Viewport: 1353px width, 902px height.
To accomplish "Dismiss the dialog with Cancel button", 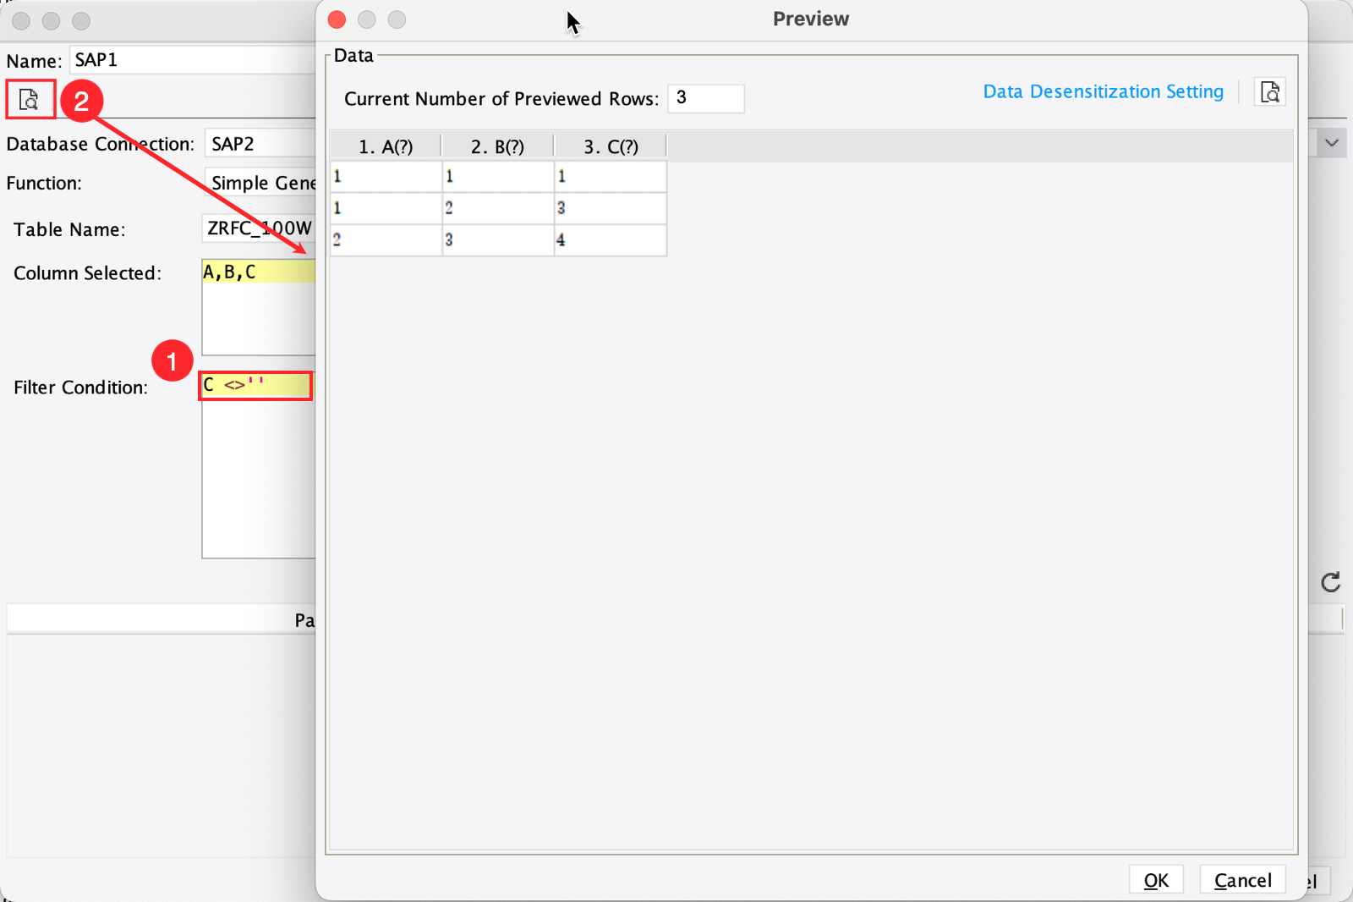I will point(1242,880).
